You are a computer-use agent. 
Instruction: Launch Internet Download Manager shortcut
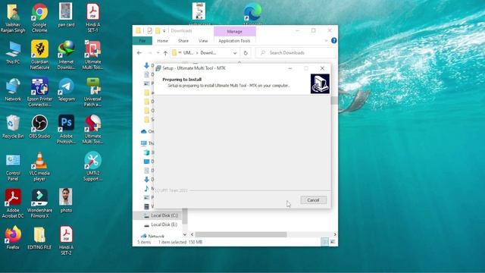click(x=66, y=55)
